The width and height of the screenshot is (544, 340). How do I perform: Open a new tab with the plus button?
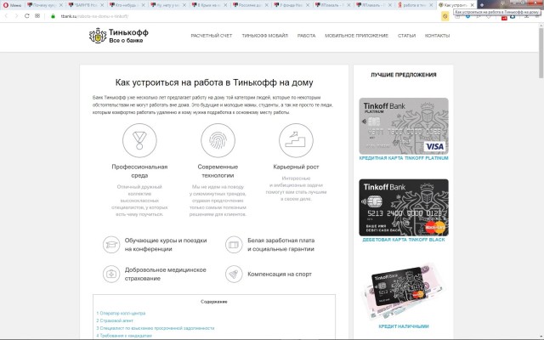[x=482, y=5]
